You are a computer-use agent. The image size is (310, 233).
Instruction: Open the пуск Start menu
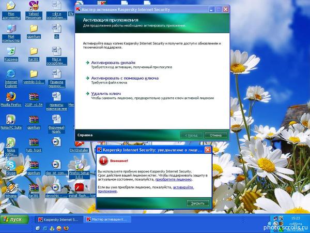coord(14,220)
